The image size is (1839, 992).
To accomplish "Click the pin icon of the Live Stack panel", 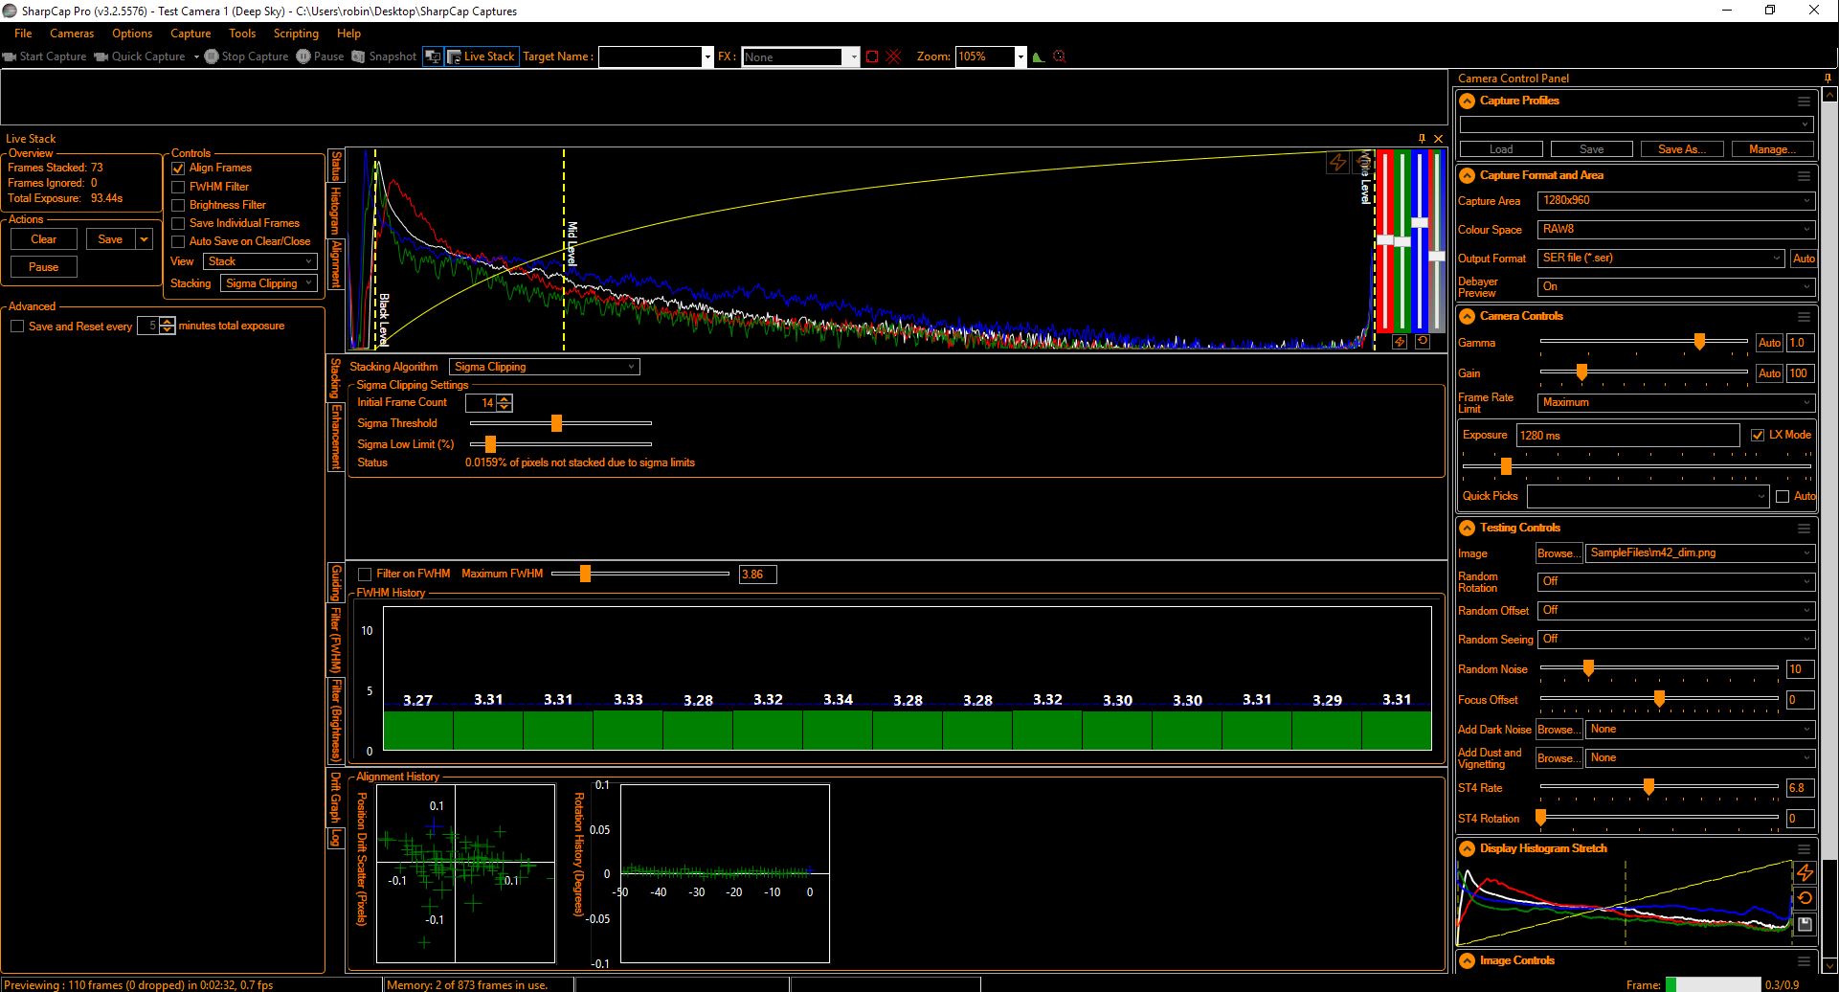I will 1422,139.
